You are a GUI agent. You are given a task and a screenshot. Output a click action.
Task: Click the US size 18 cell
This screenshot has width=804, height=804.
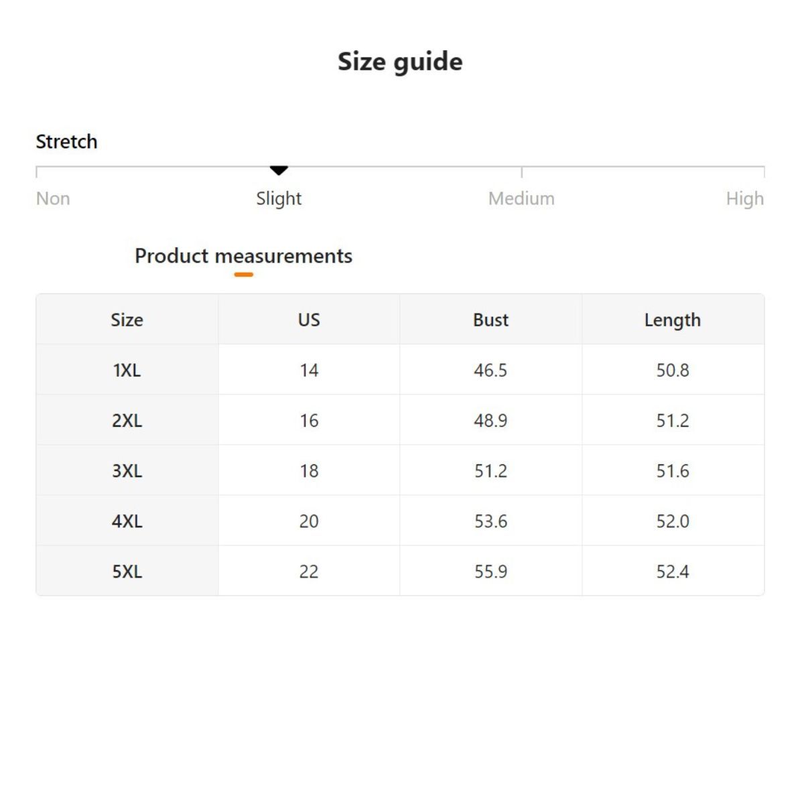(309, 470)
